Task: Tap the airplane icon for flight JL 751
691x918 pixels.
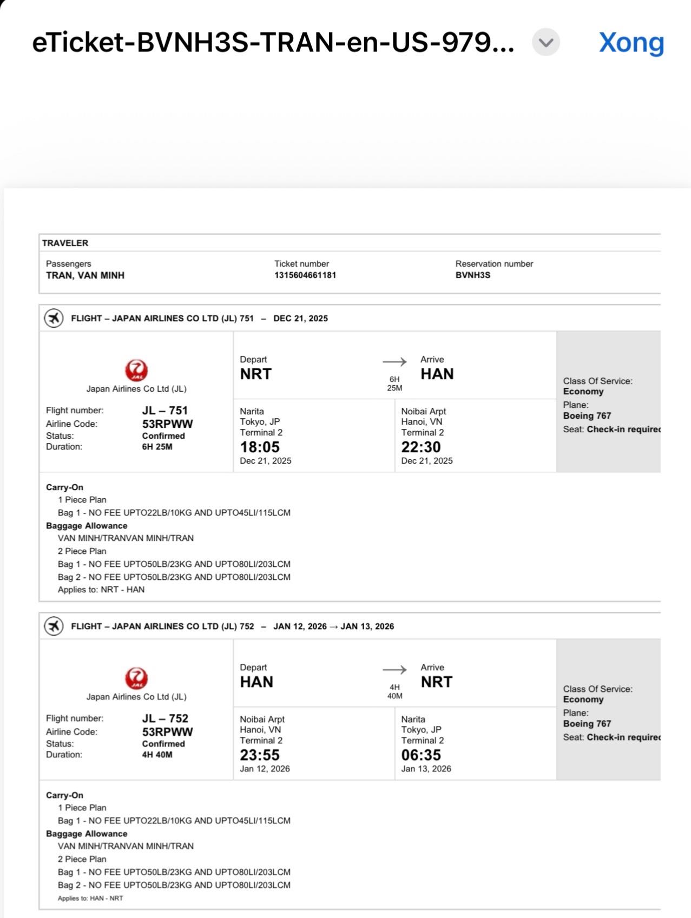Action: (x=54, y=318)
